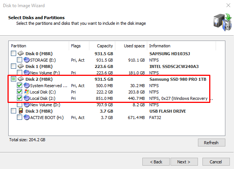Click the Capacity column header
Screen dimensions: 234x169
pos(102,46)
